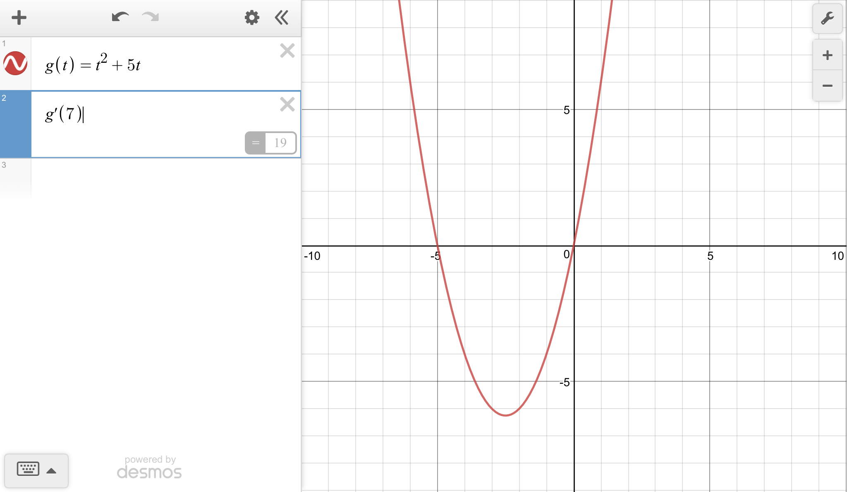Zoom out of the graph
This screenshot has width=847, height=492.
point(827,86)
